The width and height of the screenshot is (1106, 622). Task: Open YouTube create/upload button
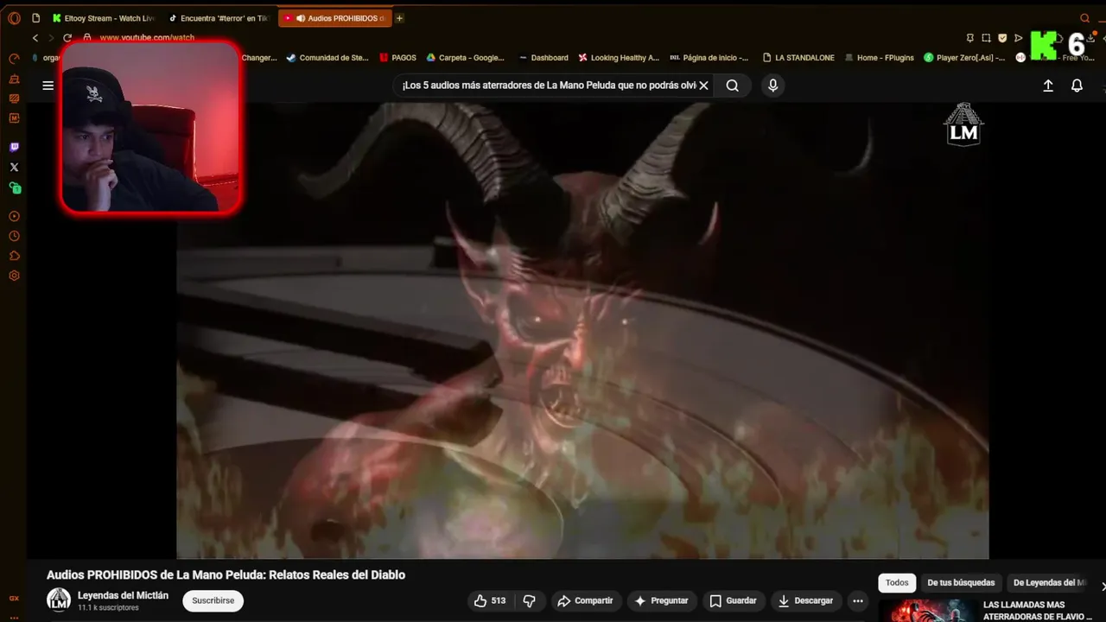(1048, 86)
